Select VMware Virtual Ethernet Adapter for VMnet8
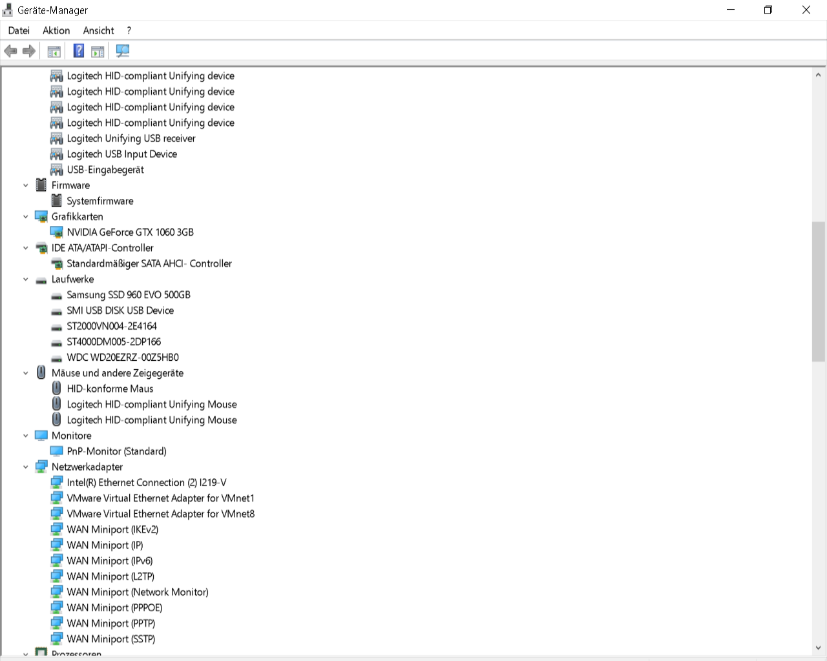Image resolution: width=827 pixels, height=661 pixels. point(161,514)
